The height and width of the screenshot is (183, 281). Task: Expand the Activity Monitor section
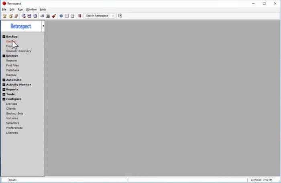4,85
